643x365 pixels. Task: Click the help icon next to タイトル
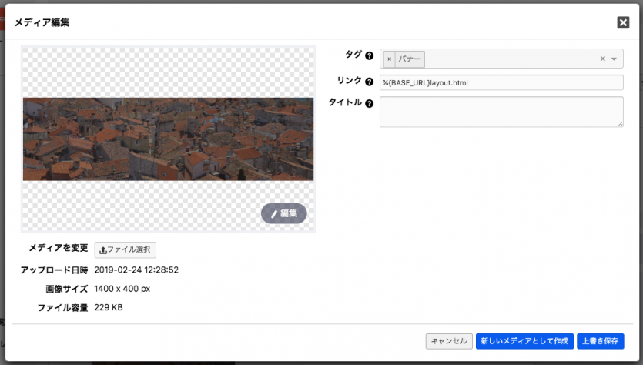click(x=369, y=104)
